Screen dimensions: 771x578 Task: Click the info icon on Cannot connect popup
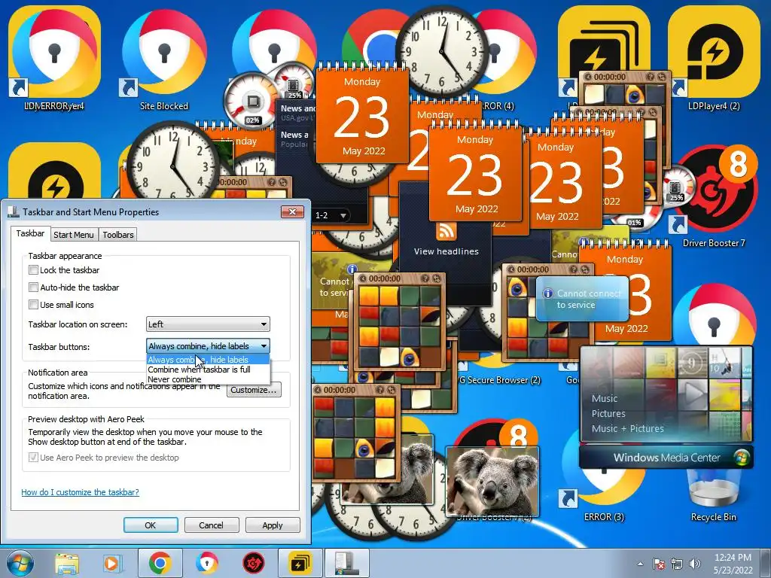coord(547,294)
